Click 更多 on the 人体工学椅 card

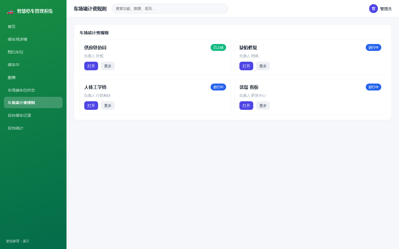(108, 106)
